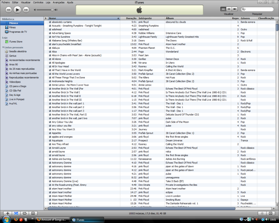Uncheck the 'All Apologies' song checkbox
This screenshot has height=223, width=279.
(50, 63)
